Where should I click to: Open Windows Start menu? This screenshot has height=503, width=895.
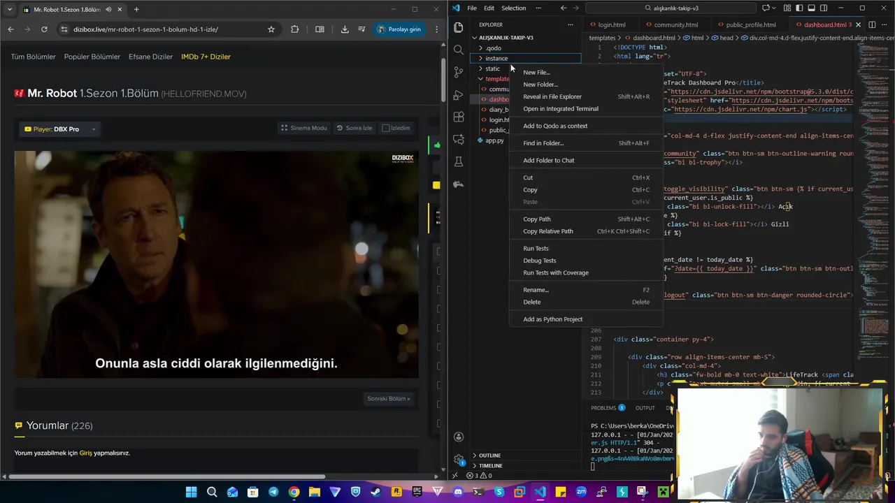pos(191,492)
